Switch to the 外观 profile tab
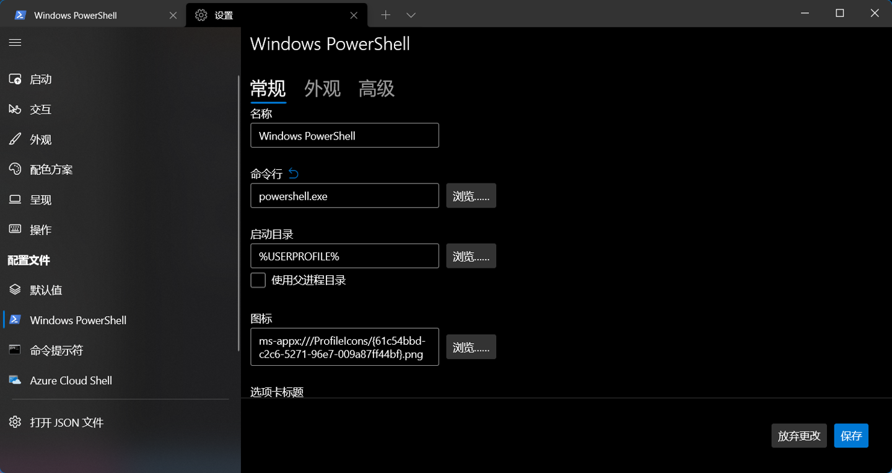Screen dimensions: 892x473 pyautogui.click(x=323, y=89)
